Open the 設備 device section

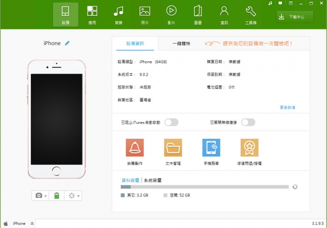[x=65, y=15]
